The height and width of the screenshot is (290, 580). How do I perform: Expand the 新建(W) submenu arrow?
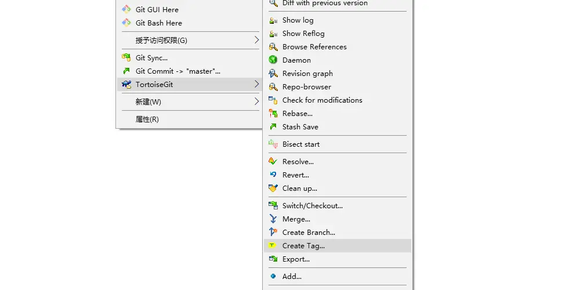click(256, 101)
